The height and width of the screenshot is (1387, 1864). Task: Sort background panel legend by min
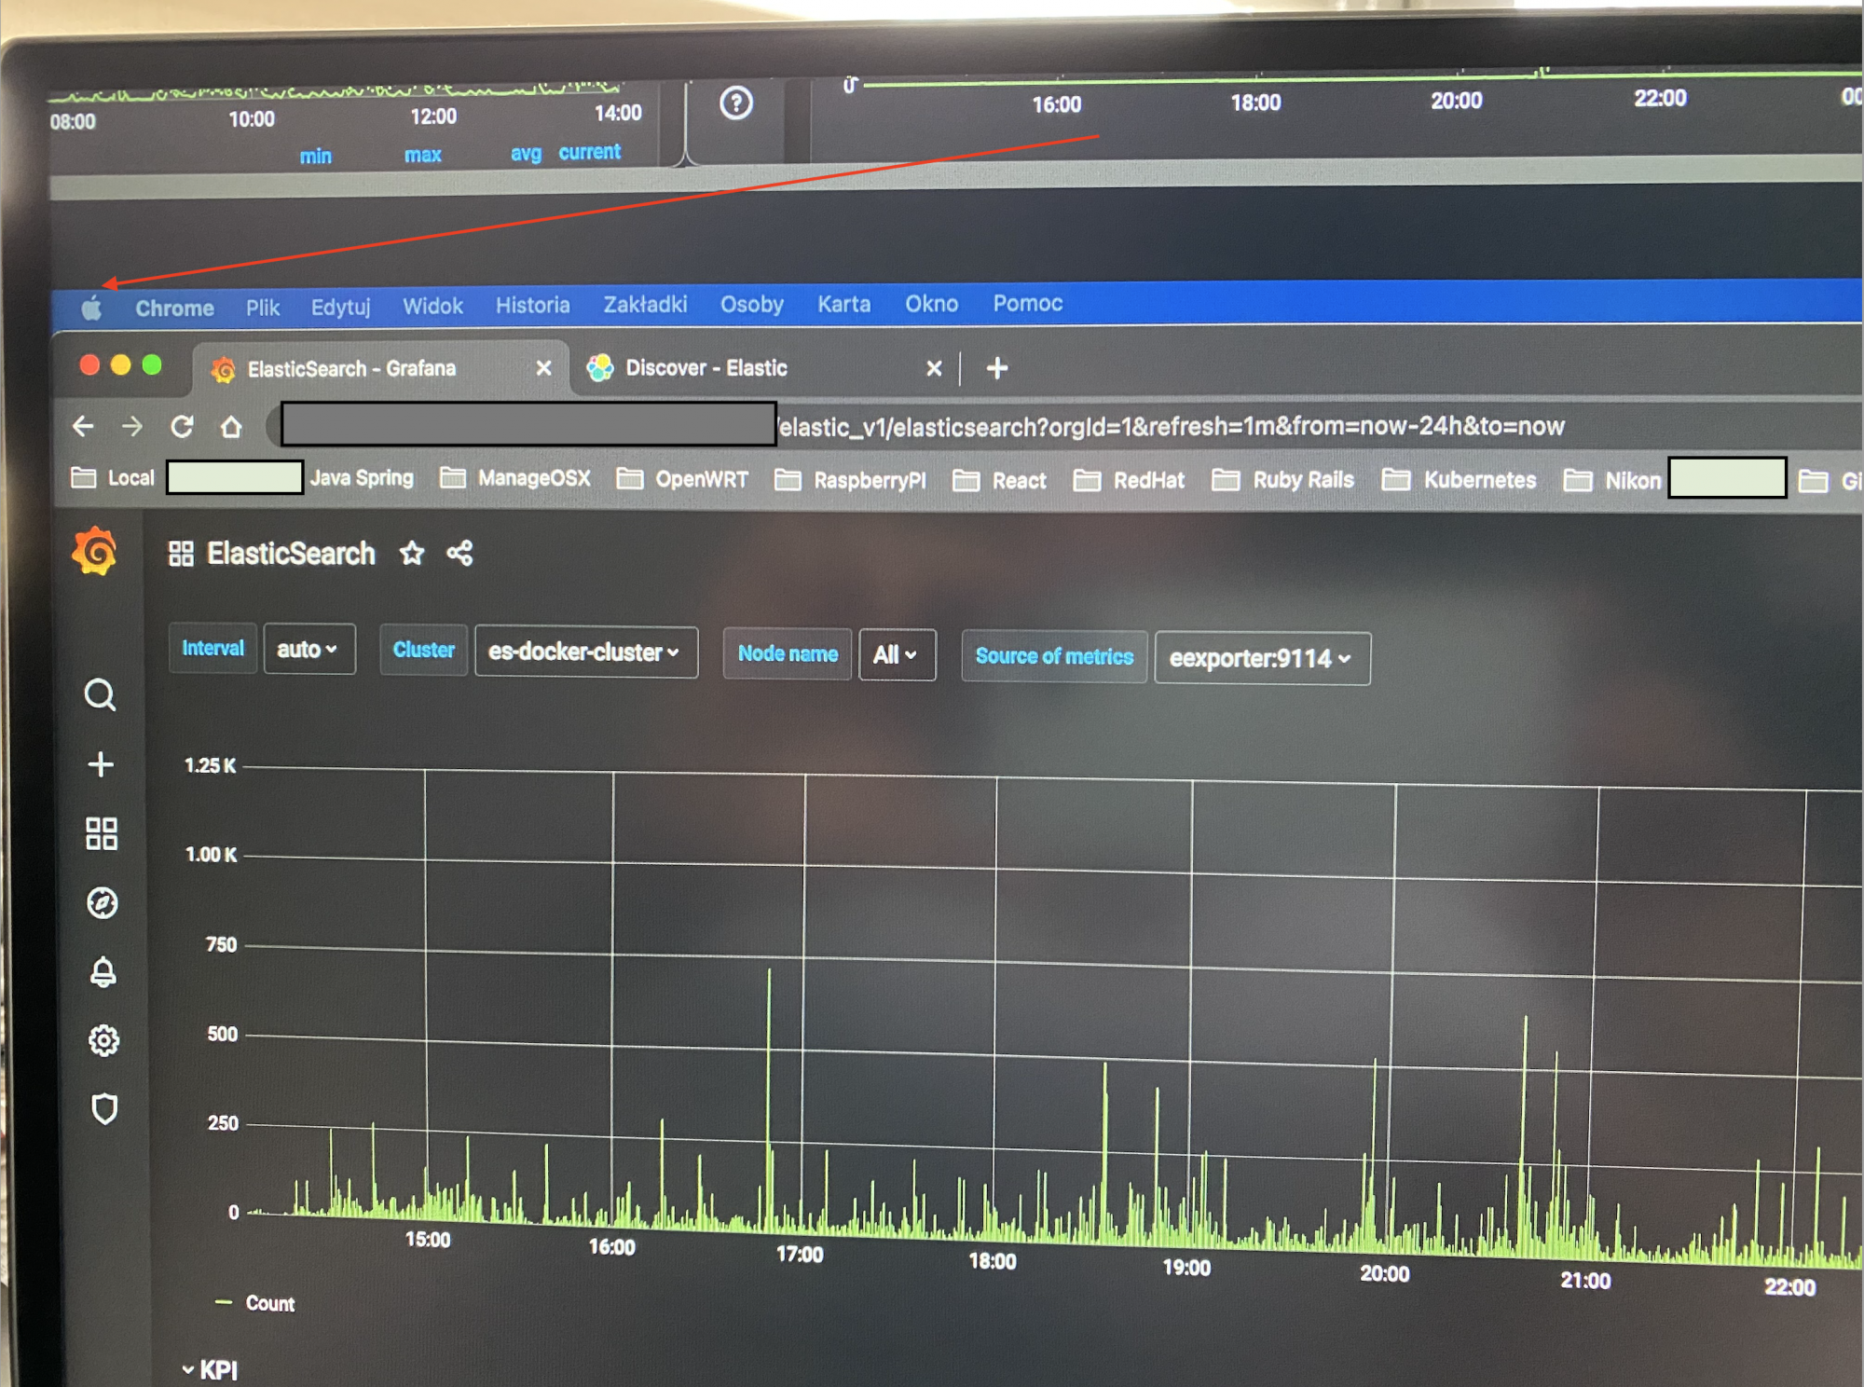click(x=315, y=156)
